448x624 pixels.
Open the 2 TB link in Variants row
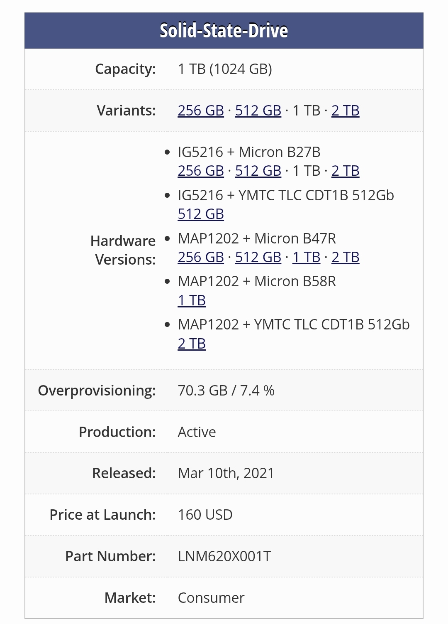tap(345, 111)
